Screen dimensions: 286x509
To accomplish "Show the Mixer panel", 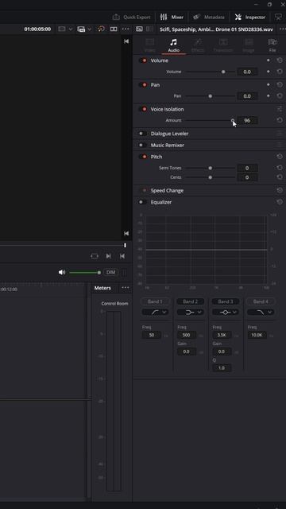I will pyautogui.click(x=172, y=17).
